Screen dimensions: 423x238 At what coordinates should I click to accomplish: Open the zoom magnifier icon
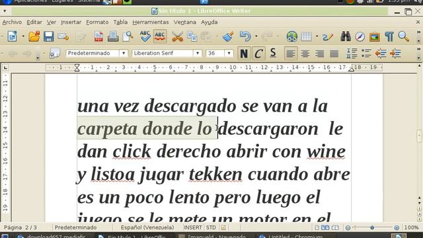[x=404, y=36]
